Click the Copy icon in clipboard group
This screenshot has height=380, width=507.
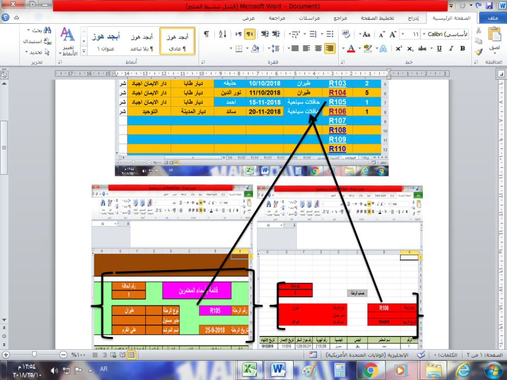click(x=479, y=41)
